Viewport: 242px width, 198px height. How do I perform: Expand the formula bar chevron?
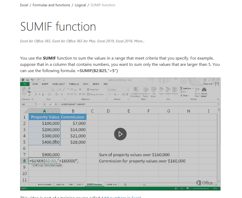pyautogui.click(x=218, y=104)
